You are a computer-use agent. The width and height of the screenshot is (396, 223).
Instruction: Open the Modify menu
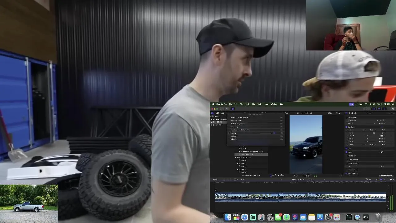[260, 104]
